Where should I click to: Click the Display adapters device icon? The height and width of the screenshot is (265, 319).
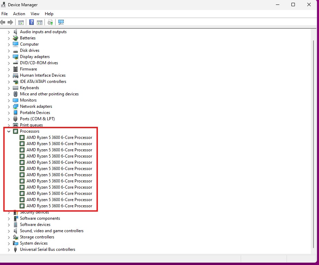click(x=16, y=57)
